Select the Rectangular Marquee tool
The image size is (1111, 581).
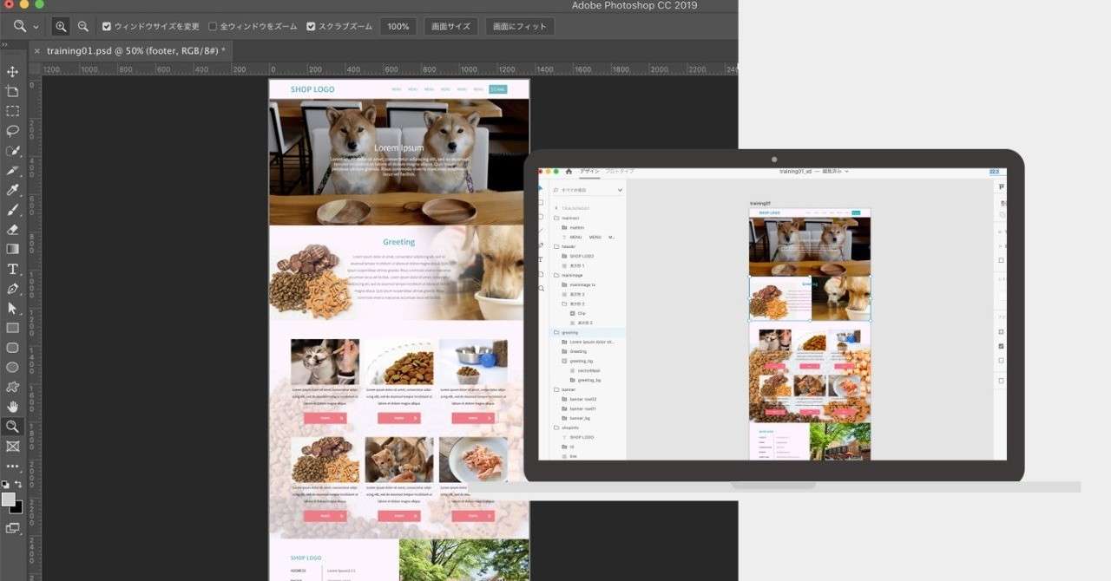pyautogui.click(x=12, y=111)
